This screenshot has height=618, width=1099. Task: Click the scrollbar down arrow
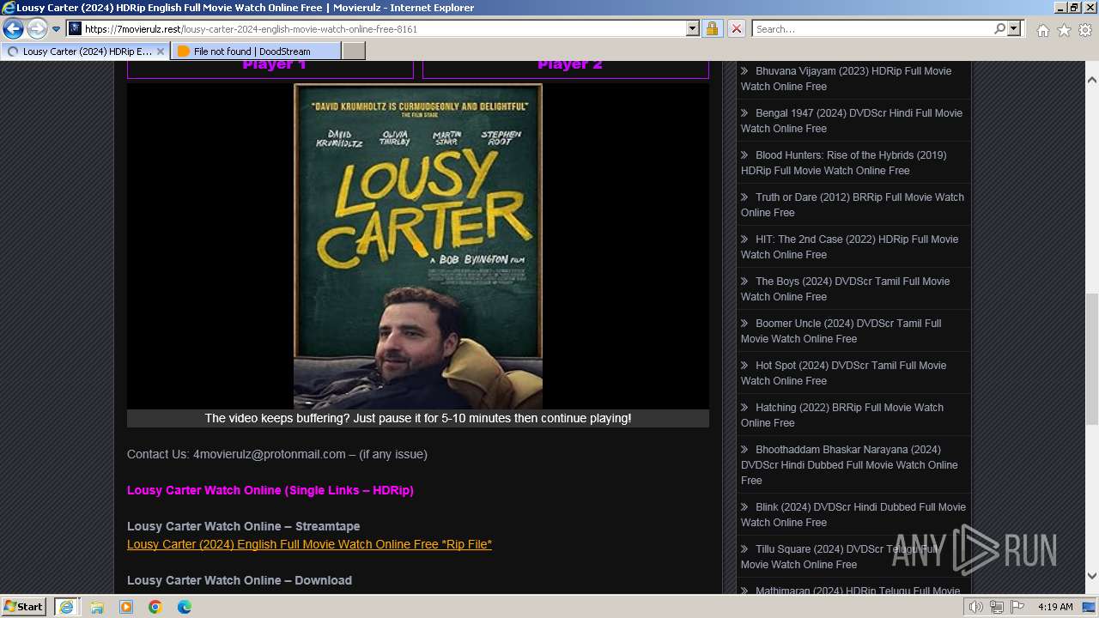(x=1091, y=576)
